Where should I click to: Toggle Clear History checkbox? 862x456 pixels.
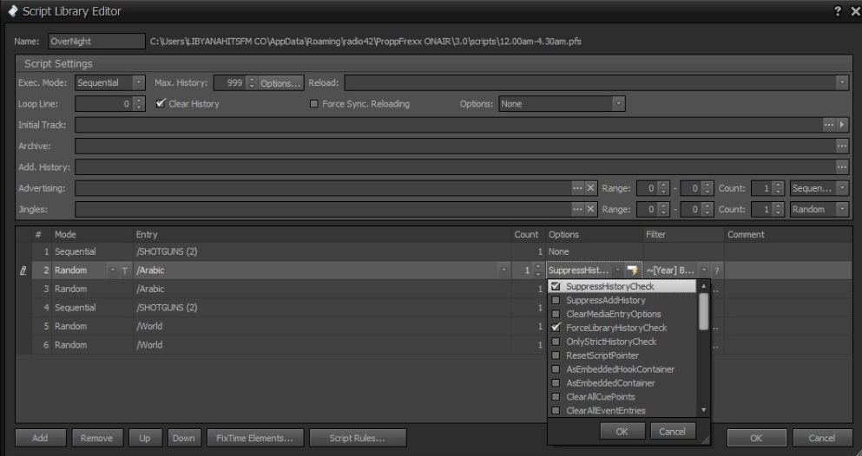coord(161,104)
